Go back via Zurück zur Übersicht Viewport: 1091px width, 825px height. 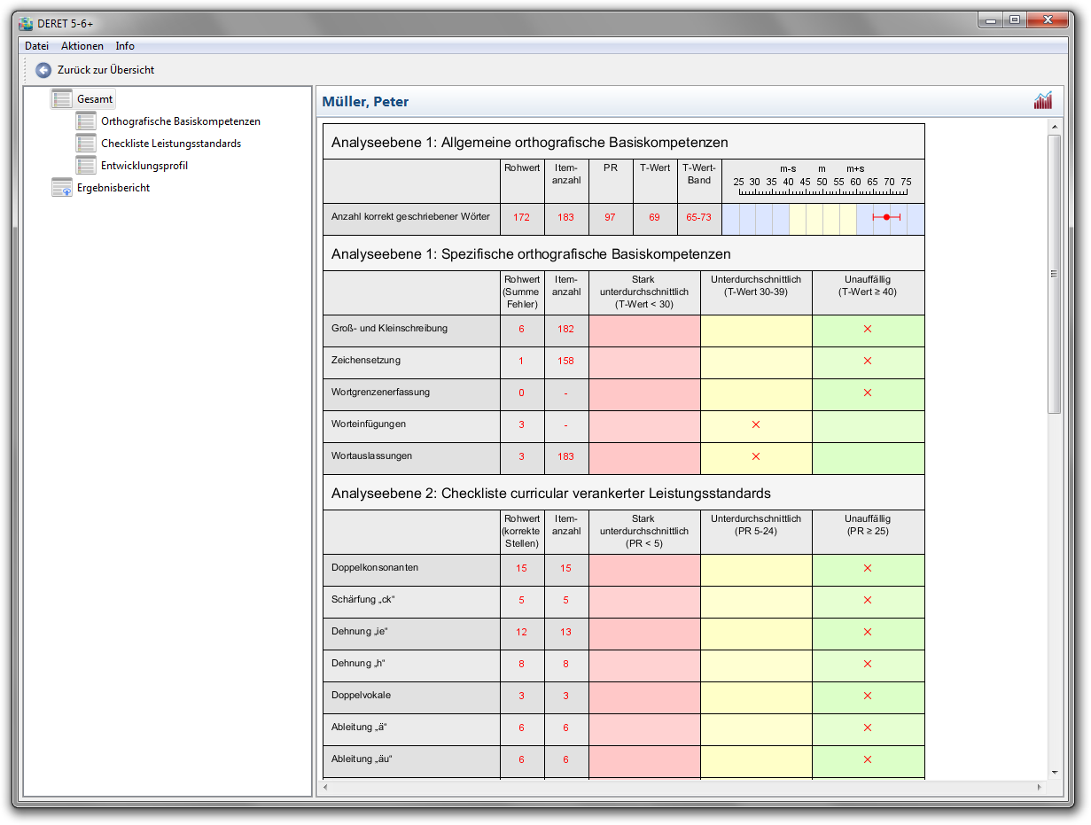tap(105, 70)
